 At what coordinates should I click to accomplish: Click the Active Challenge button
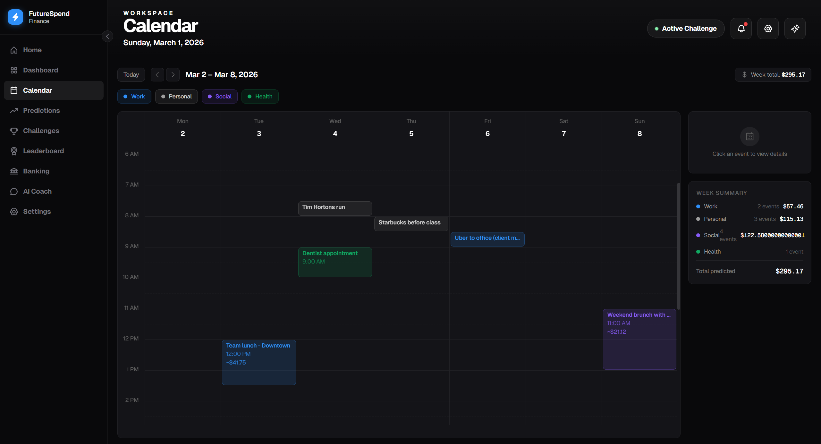[686, 29]
